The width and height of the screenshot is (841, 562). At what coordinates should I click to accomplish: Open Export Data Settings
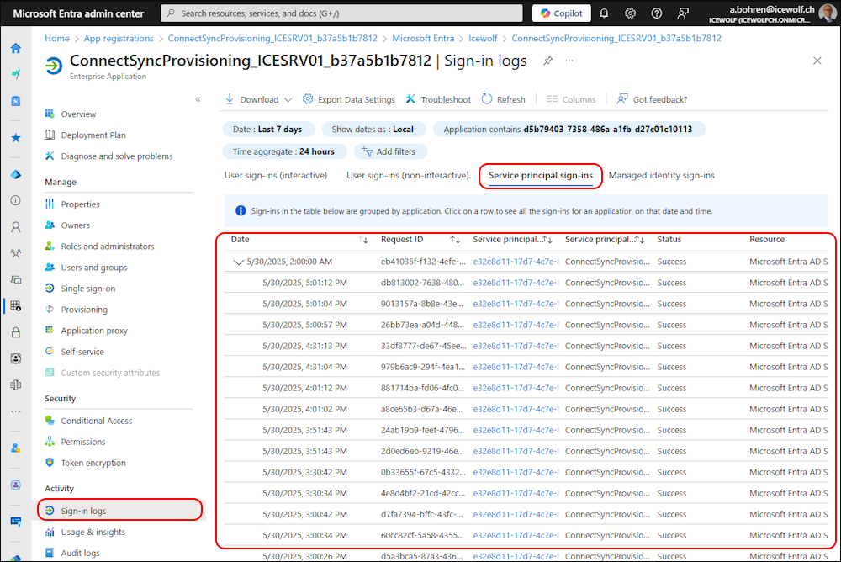coord(349,99)
